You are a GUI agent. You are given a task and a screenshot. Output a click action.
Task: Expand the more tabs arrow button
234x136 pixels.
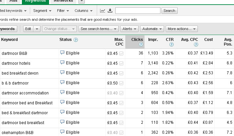pyautogui.click(x=82, y=1)
